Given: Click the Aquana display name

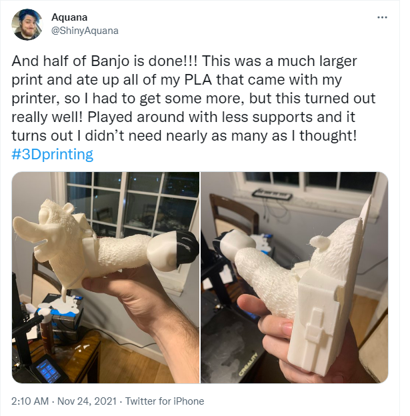Looking at the screenshot, I should (69, 17).
